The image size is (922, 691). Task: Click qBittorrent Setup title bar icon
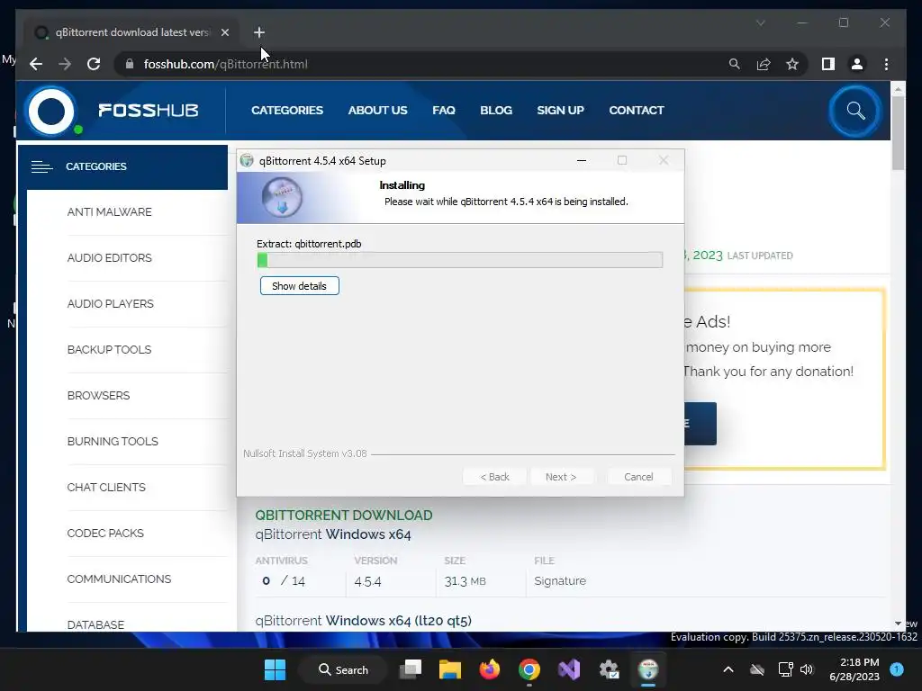pos(247,160)
